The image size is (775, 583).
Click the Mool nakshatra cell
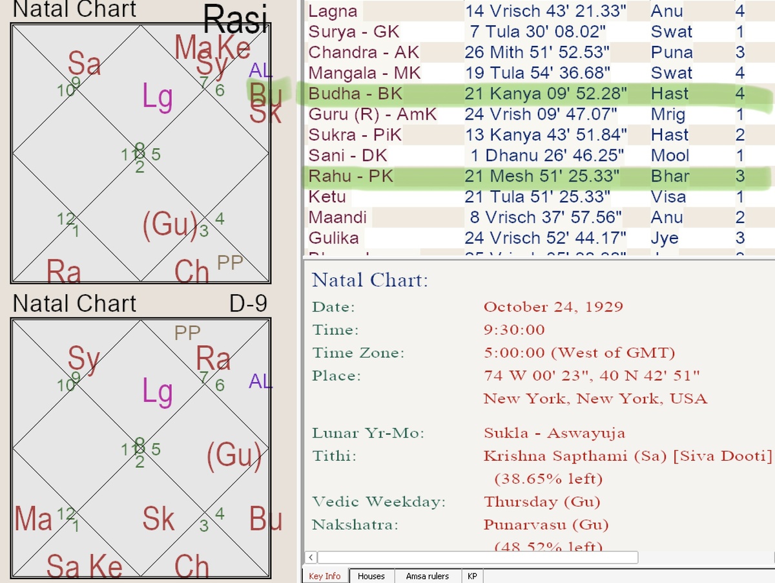click(x=670, y=156)
